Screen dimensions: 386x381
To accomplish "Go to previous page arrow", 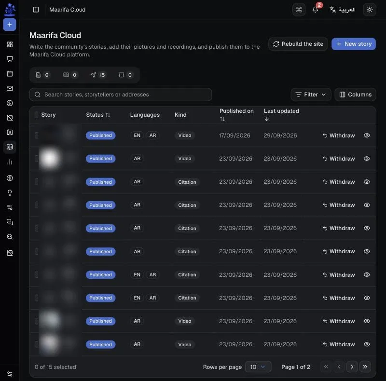I will [x=339, y=367].
